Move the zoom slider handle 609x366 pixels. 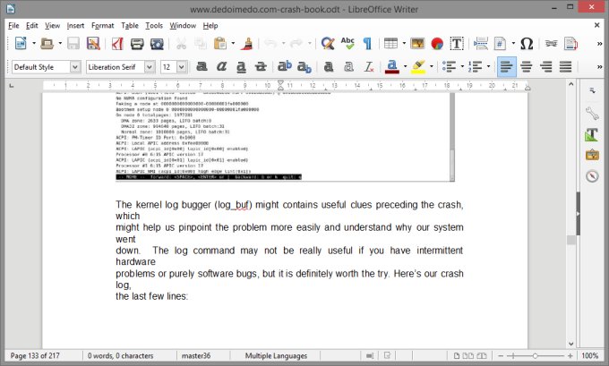536,355
